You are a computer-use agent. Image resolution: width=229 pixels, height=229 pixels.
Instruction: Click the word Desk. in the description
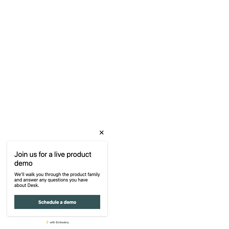(33, 185)
